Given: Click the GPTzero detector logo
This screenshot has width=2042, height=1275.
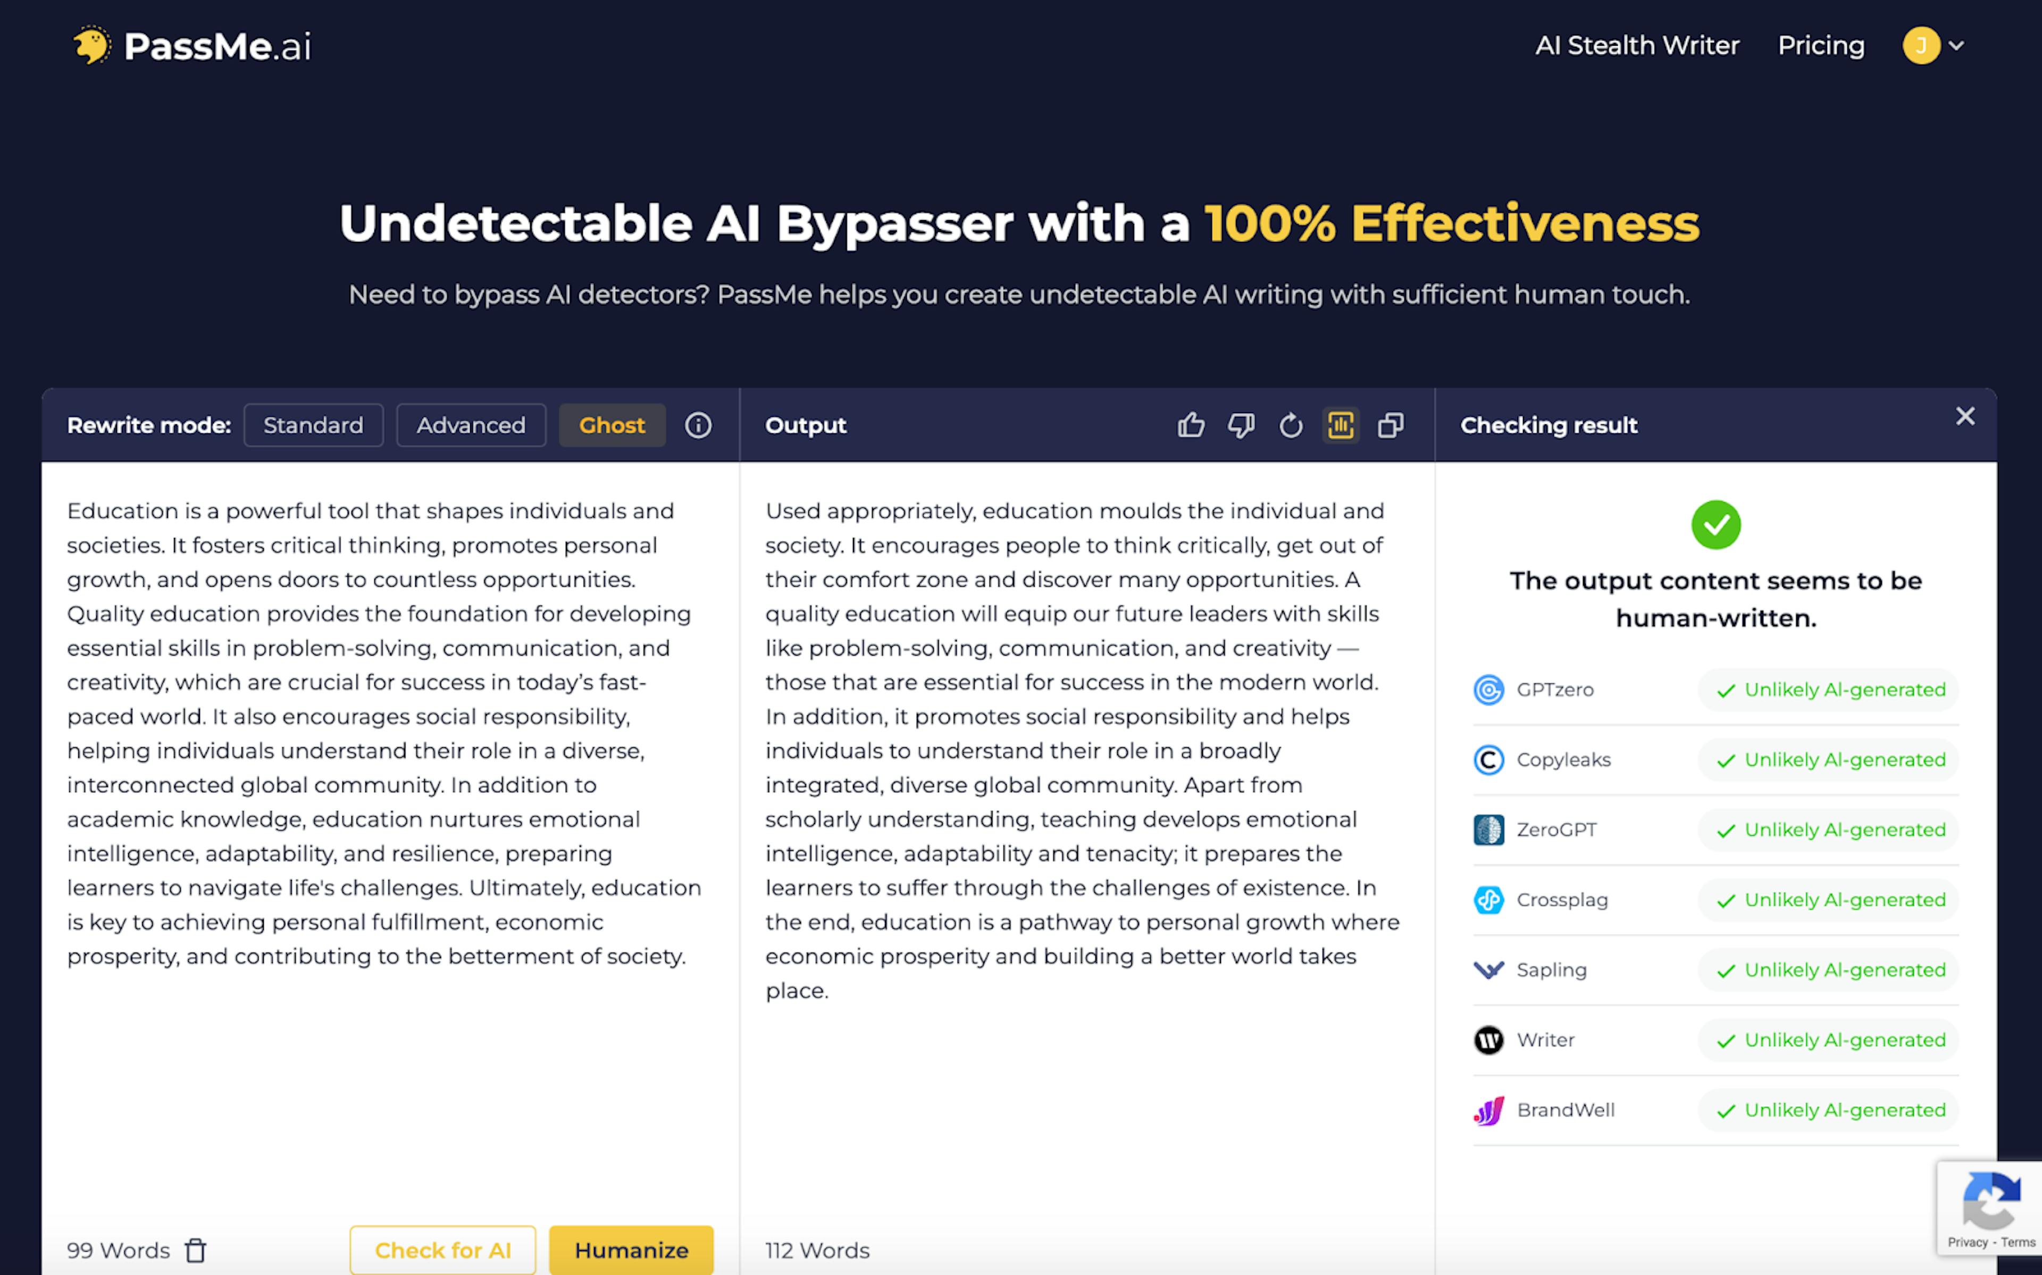Looking at the screenshot, I should tap(1489, 689).
